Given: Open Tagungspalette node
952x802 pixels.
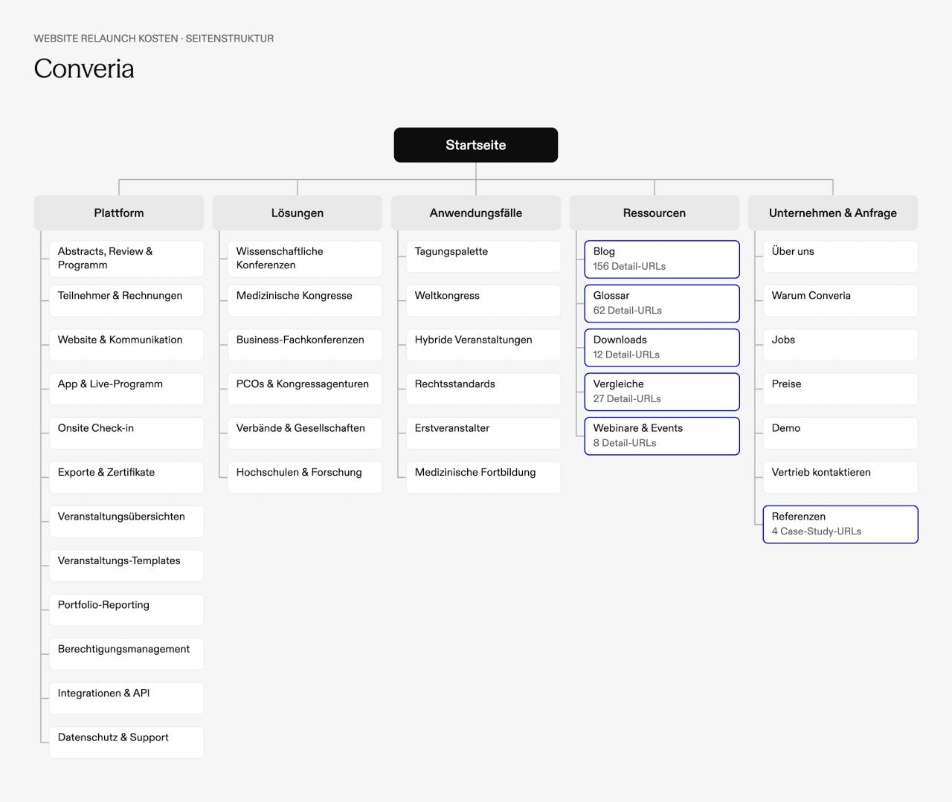Looking at the screenshot, I should (x=483, y=256).
